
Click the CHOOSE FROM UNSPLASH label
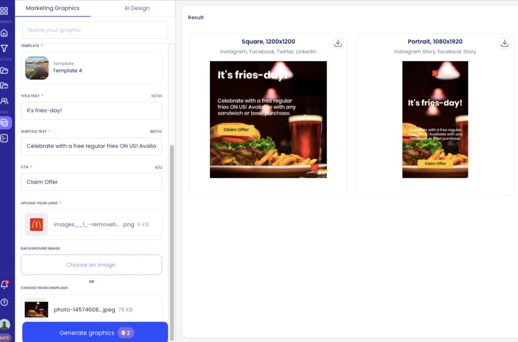[x=44, y=288]
